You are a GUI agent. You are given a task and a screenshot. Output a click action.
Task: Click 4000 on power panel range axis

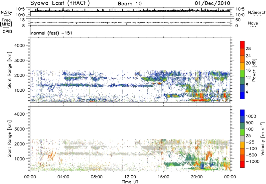coord(20,46)
